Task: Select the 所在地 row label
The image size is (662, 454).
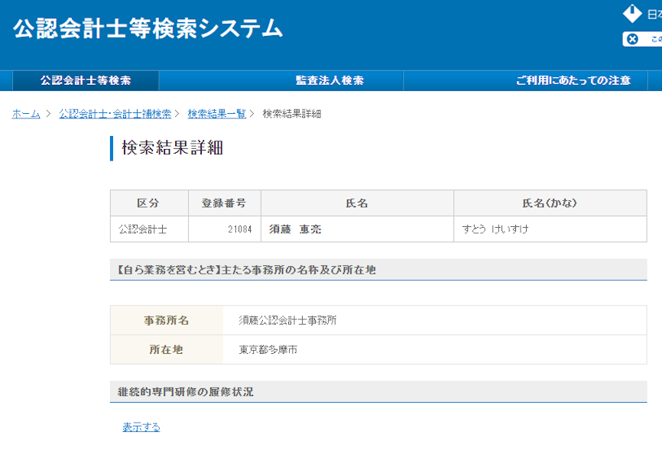Action: tap(167, 349)
